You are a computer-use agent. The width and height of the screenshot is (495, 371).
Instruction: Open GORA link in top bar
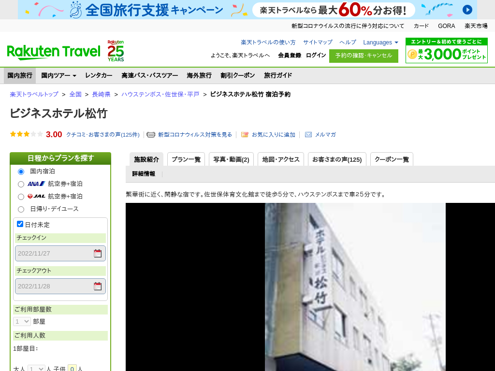[446, 26]
